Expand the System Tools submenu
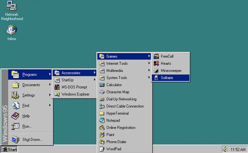 pyautogui.click(x=116, y=78)
